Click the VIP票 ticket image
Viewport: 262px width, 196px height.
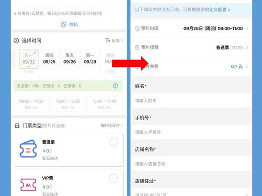(28, 185)
